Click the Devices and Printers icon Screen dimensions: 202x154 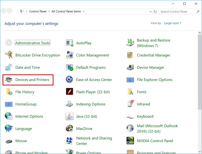(x=9, y=80)
